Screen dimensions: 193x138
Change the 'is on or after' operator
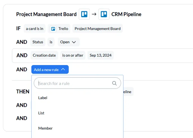[73, 55]
